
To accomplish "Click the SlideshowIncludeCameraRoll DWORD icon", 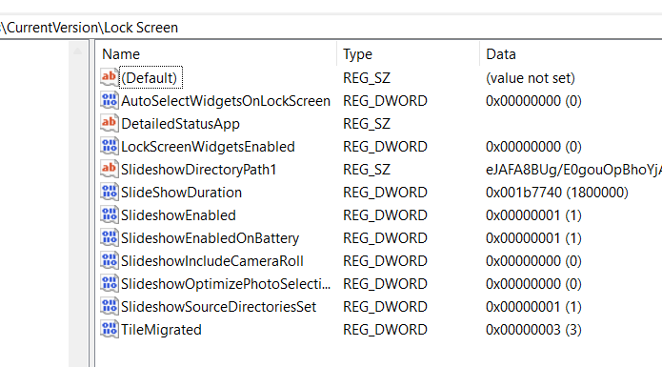I will click(109, 260).
